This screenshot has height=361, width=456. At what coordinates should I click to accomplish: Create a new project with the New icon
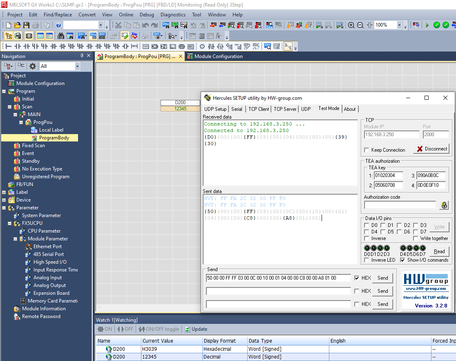[x=9, y=25]
